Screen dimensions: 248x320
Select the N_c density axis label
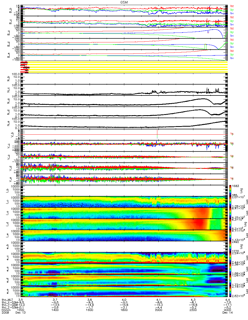coord(8,90)
